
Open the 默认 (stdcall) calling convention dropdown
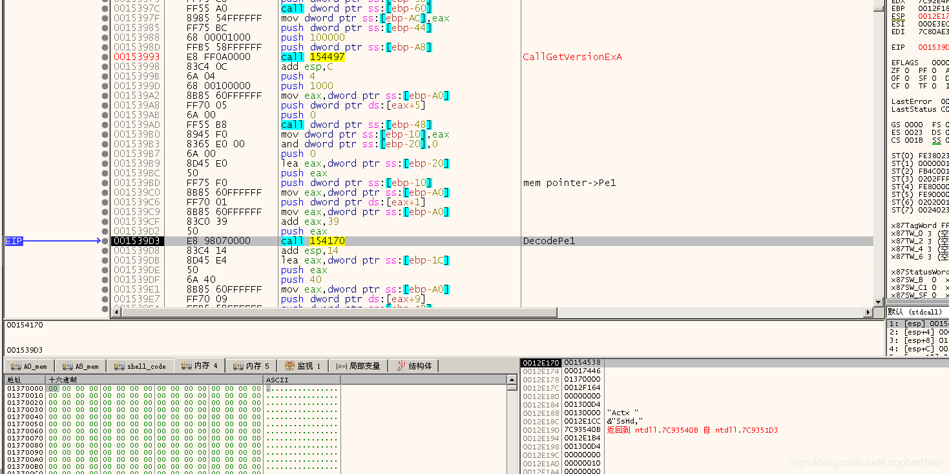917,312
